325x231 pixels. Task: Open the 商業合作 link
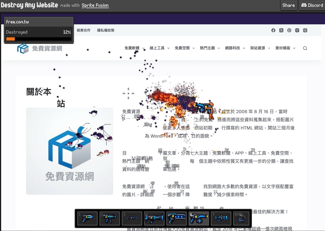(x=84, y=30)
